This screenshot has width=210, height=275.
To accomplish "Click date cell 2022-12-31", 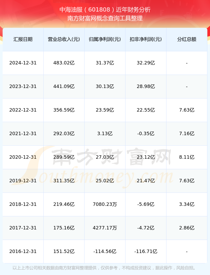I will [23, 110].
